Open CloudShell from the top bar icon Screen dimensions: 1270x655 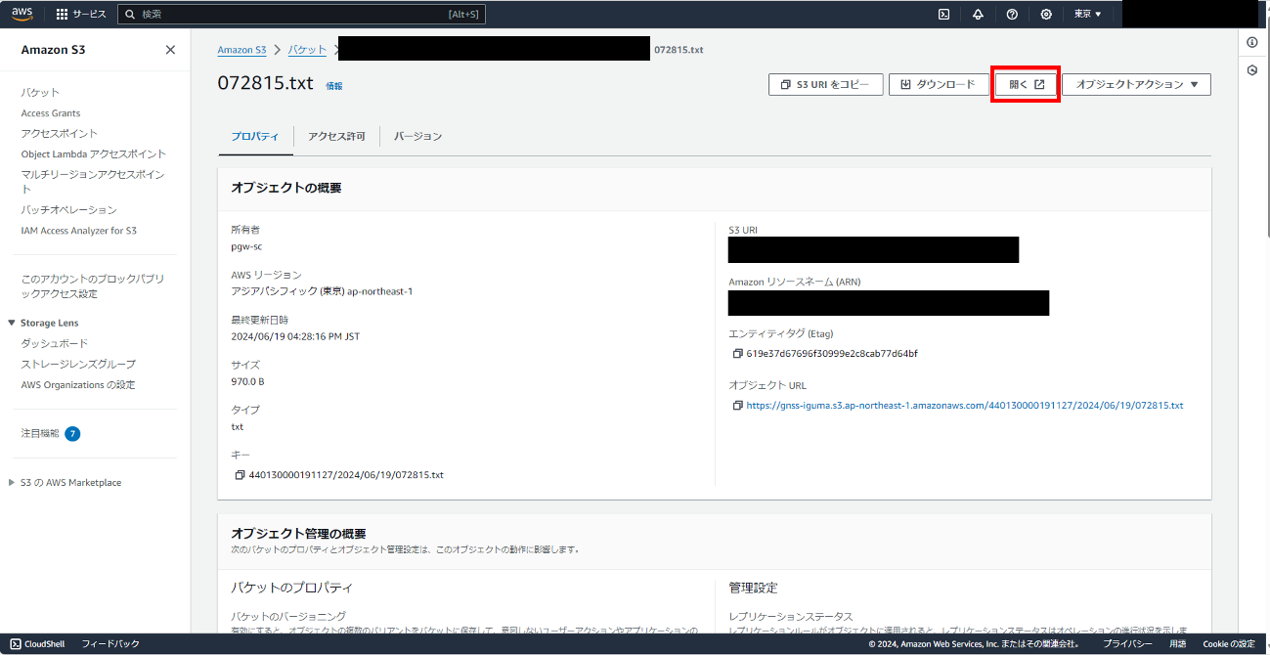point(943,15)
